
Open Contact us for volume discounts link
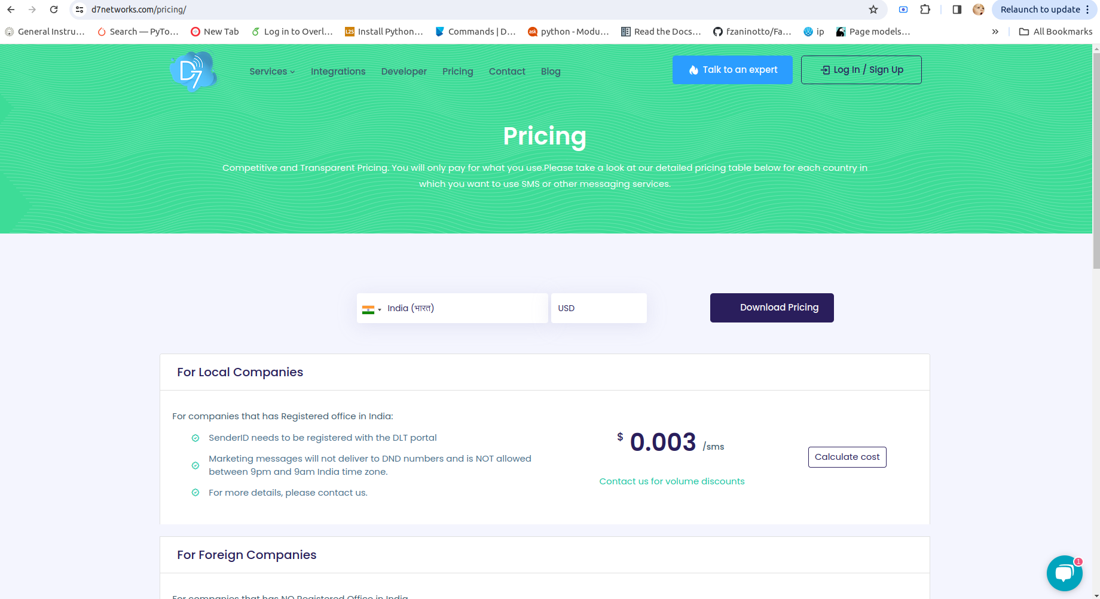pos(672,481)
